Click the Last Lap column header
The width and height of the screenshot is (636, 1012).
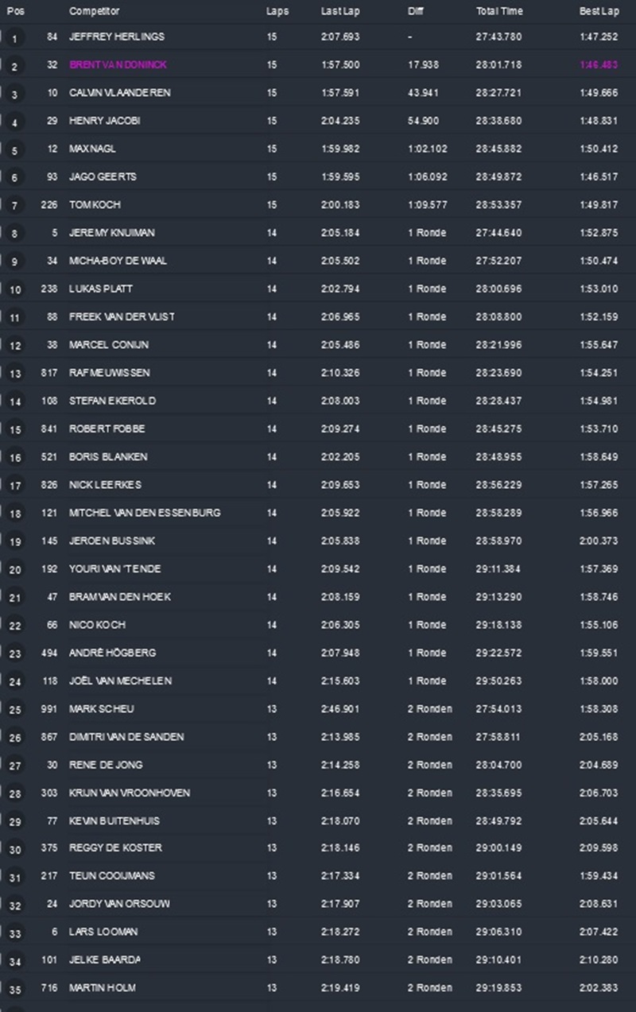[x=337, y=12]
